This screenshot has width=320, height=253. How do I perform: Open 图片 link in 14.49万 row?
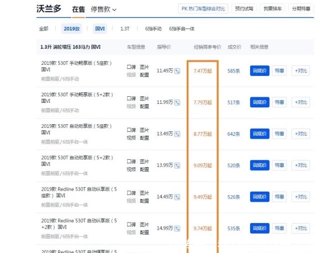tap(144, 193)
